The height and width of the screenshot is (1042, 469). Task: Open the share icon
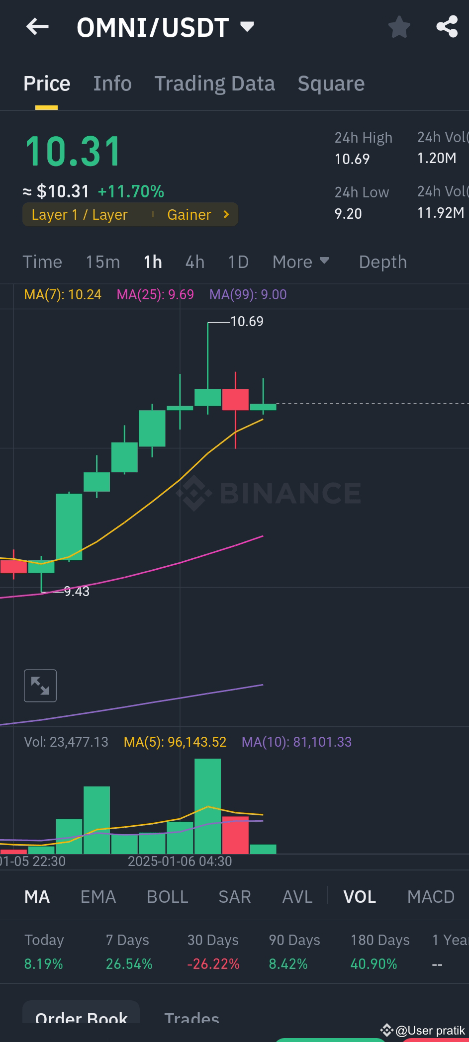click(447, 26)
